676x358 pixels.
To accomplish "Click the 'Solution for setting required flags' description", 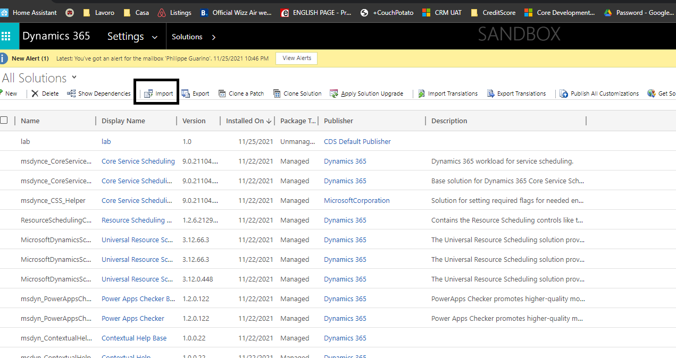I will click(507, 200).
